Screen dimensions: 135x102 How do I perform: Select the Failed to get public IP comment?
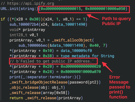52,61
